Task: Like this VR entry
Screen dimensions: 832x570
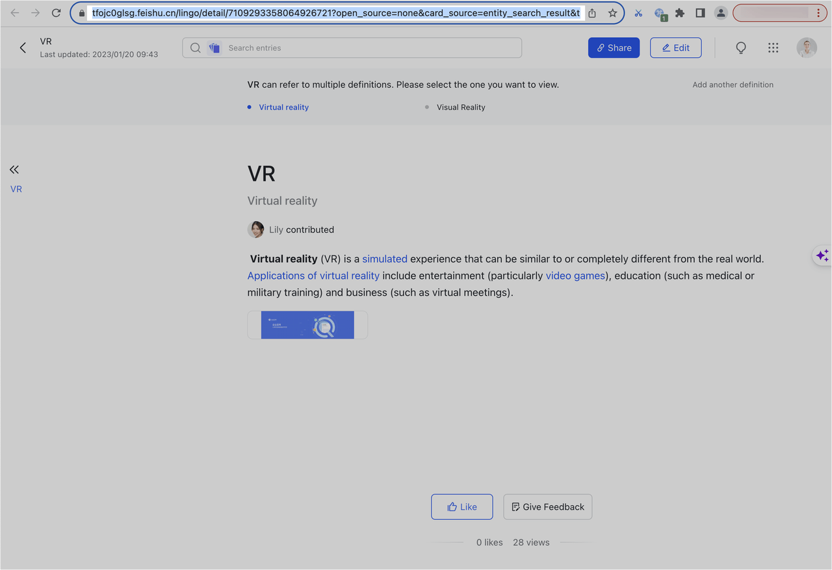Action: [461, 507]
